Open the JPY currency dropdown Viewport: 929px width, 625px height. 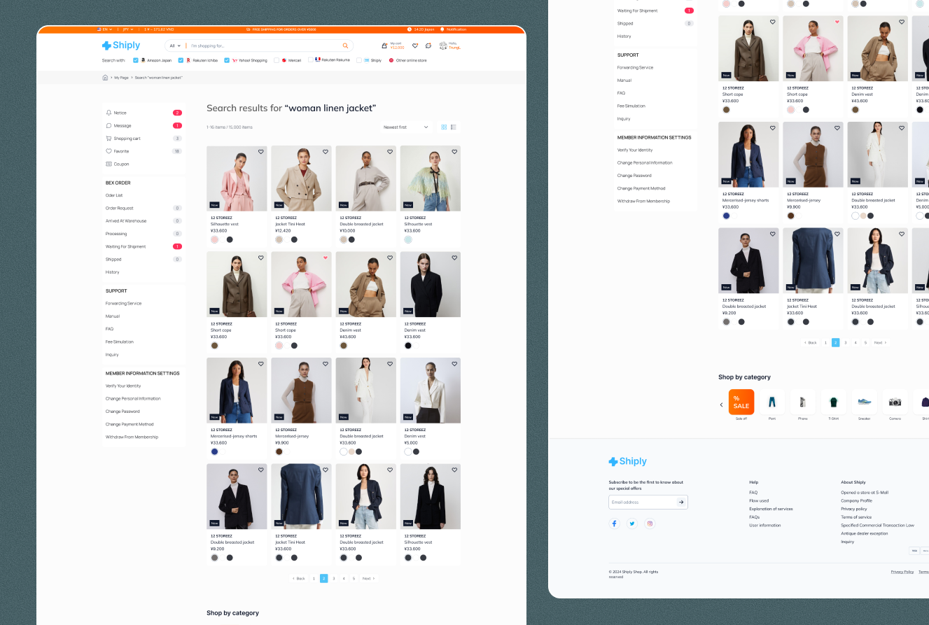pos(128,29)
